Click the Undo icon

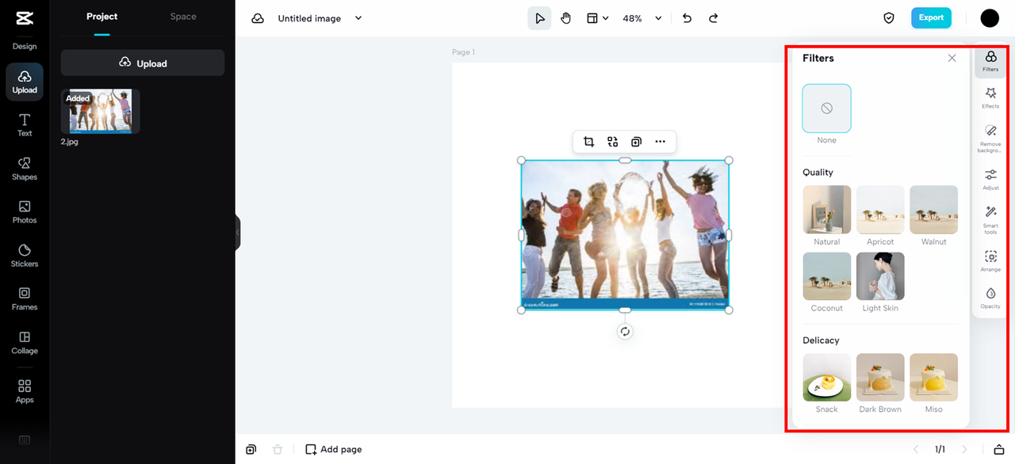[x=687, y=17]
